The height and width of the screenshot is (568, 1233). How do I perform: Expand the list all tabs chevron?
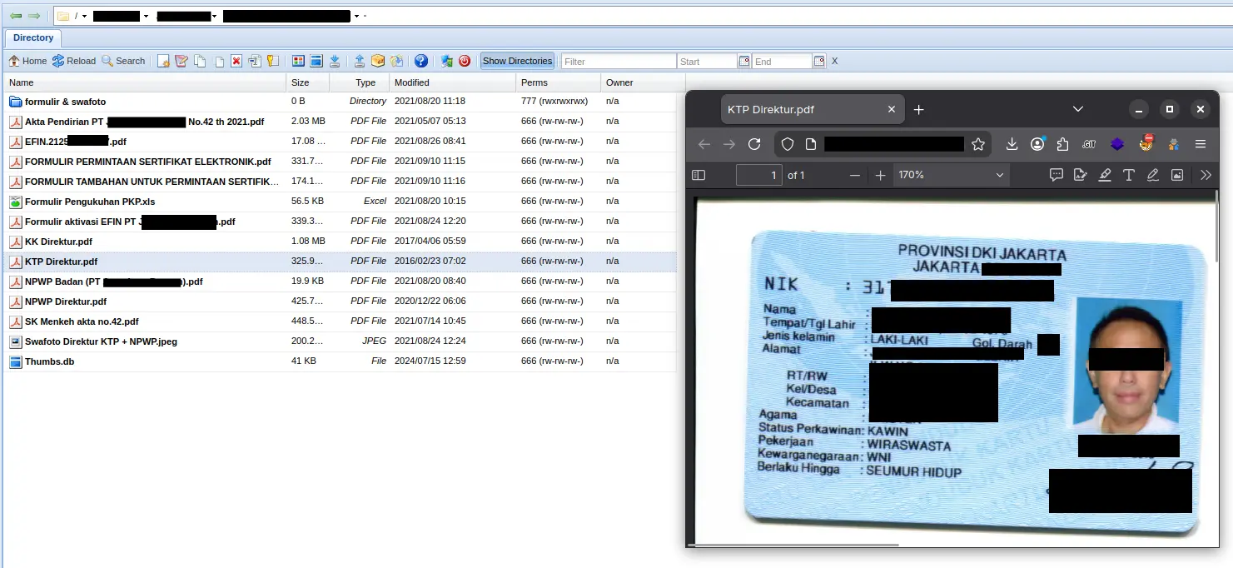point(1078,109)
